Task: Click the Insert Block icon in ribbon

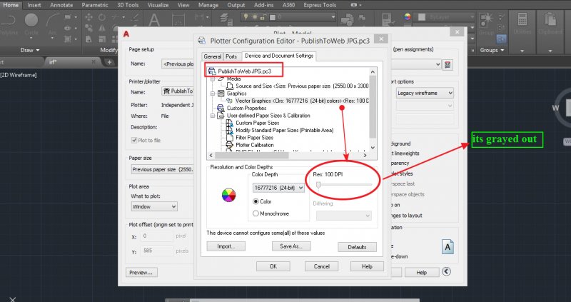Action: [348, 21]
